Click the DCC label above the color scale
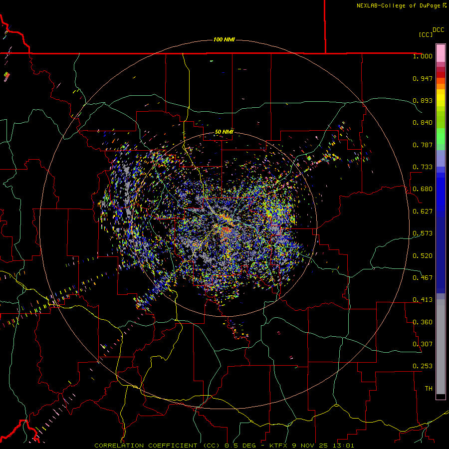The height and width of the screenshot is (449, 449). 438,30
